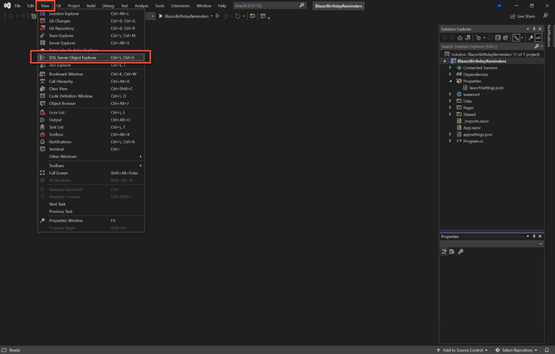The height and width of the screenshot is (354, 555).
Task: Click the Home icon in Solution Explorer toolbar
Action: [x=460, y=38]
